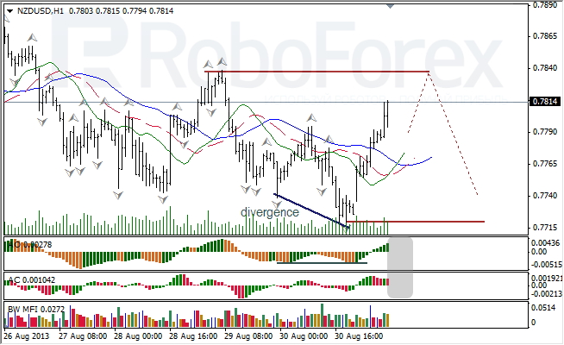Viewport: 564px width, 345px height.
Task: Click the BW MFI 0.0272 indicator label
Action: pos(36,309)
